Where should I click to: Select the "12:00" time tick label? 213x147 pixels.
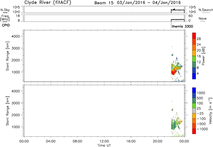pyautogui.click(x=104, y=141)
